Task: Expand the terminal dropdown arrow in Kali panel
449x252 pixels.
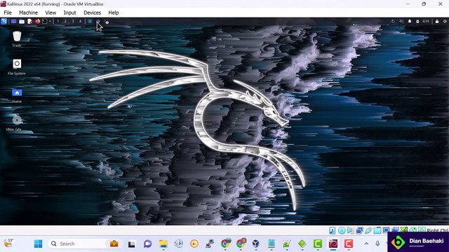Action: (50, 22)
